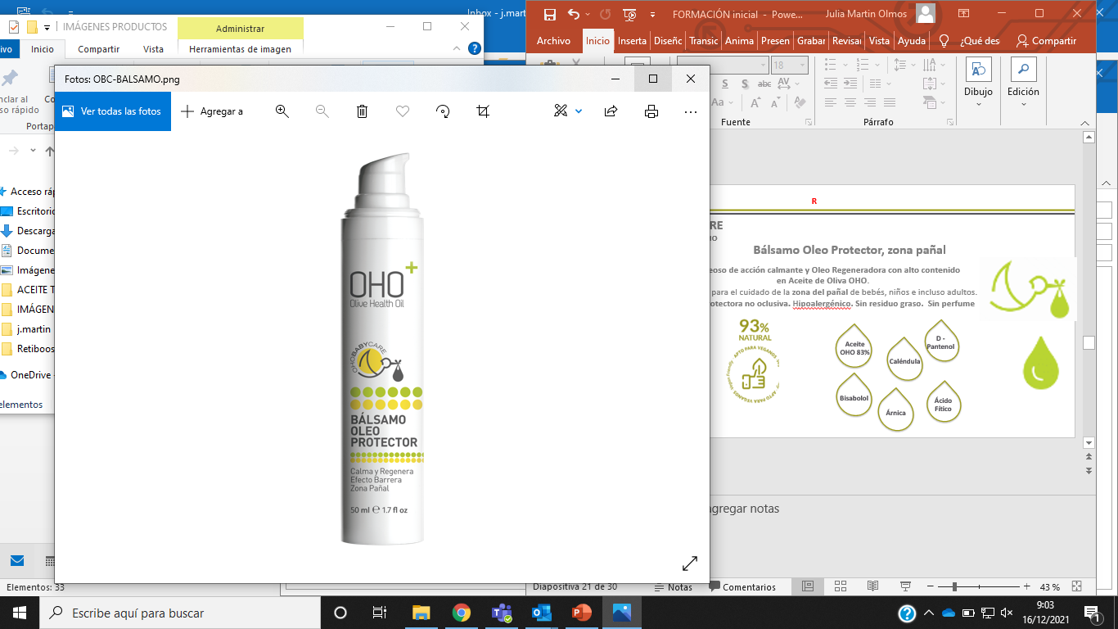Open the Fuente dialog launcher
The height and width of the screenshot is (629, 1118).
[809, 122]
